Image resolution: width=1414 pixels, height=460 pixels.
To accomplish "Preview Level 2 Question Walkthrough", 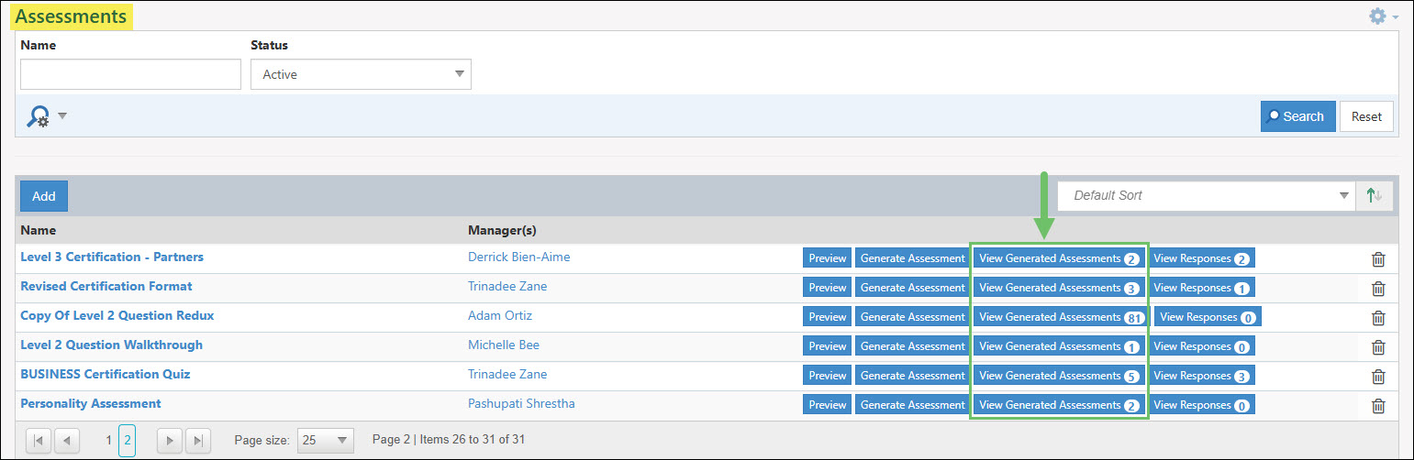I will tap(828, 346).
